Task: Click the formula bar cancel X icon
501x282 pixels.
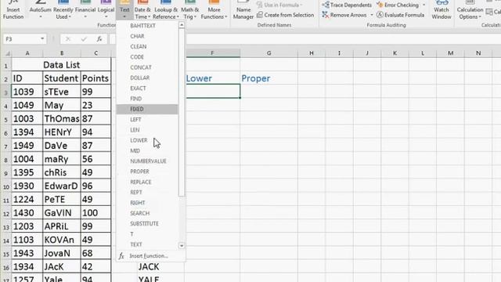Action: pos(68,39)
